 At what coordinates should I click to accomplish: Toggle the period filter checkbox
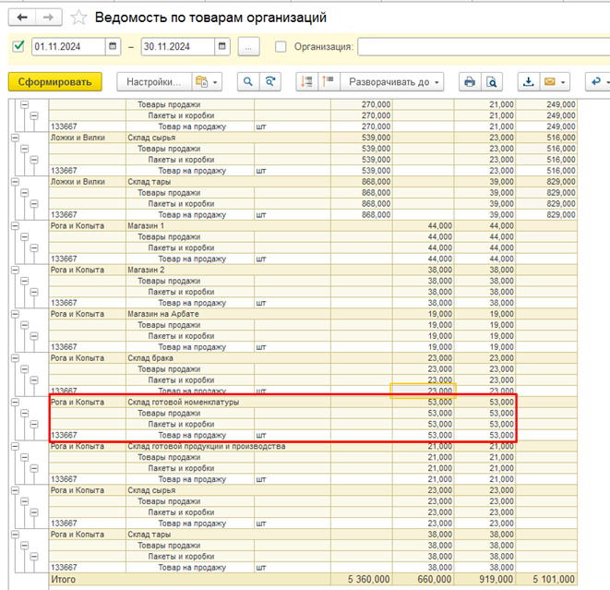click(x=18, y=46)
